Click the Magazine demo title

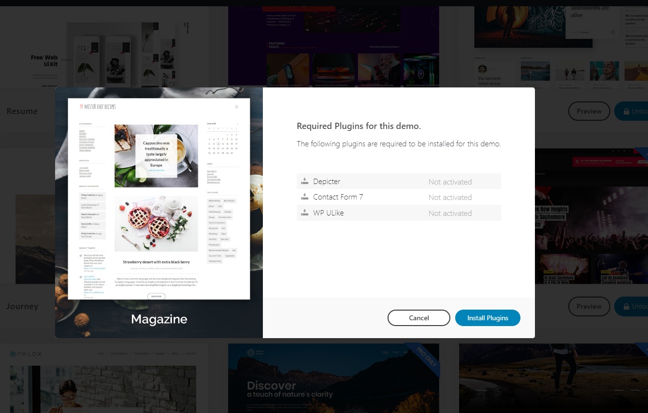coord(159,319)
